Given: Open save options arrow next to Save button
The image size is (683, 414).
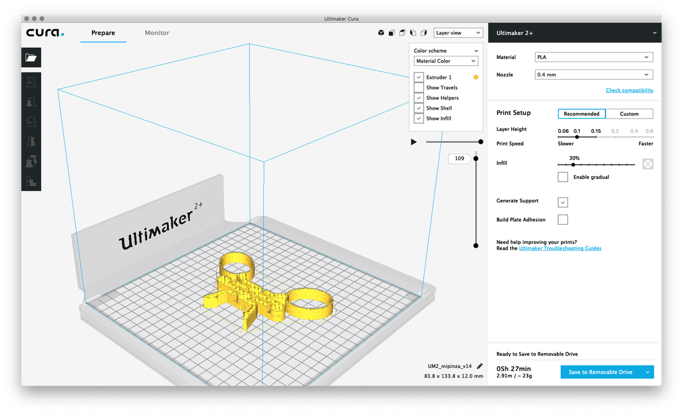Looking at the screenshot, I should 647,372.
